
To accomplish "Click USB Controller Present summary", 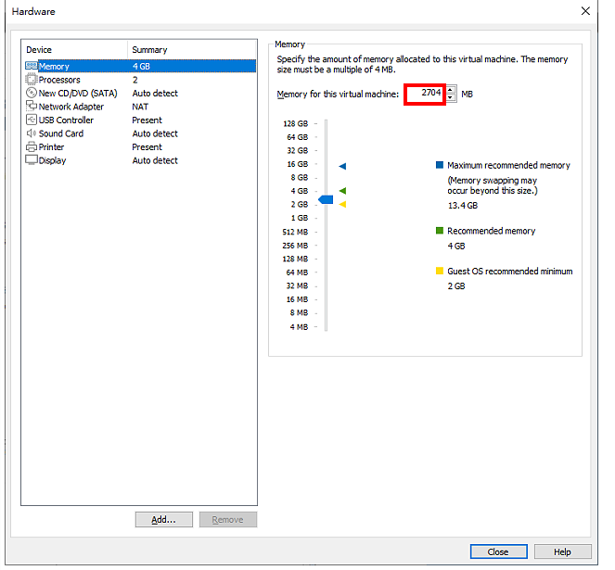I will (x=147, y=120).
